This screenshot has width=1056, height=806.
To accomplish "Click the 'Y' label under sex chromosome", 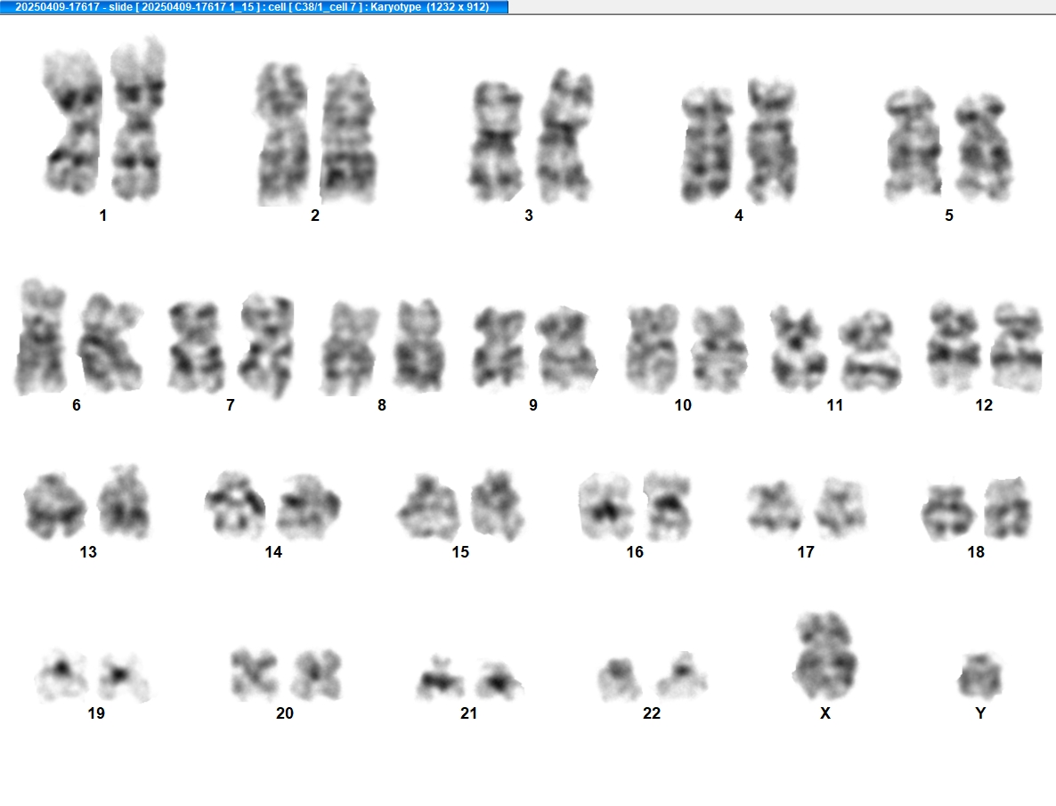I will click(x=980, y=713).
